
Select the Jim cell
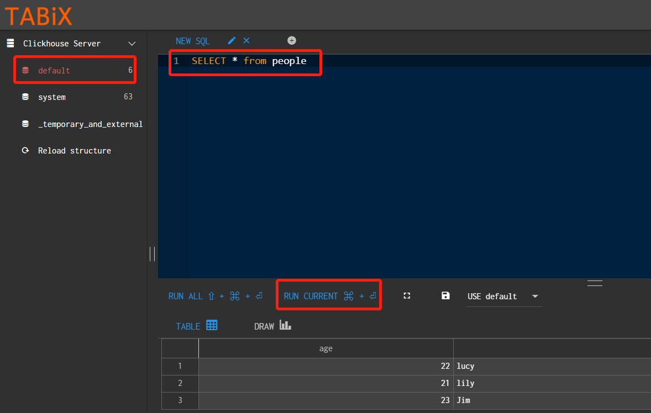coord(552,400)
